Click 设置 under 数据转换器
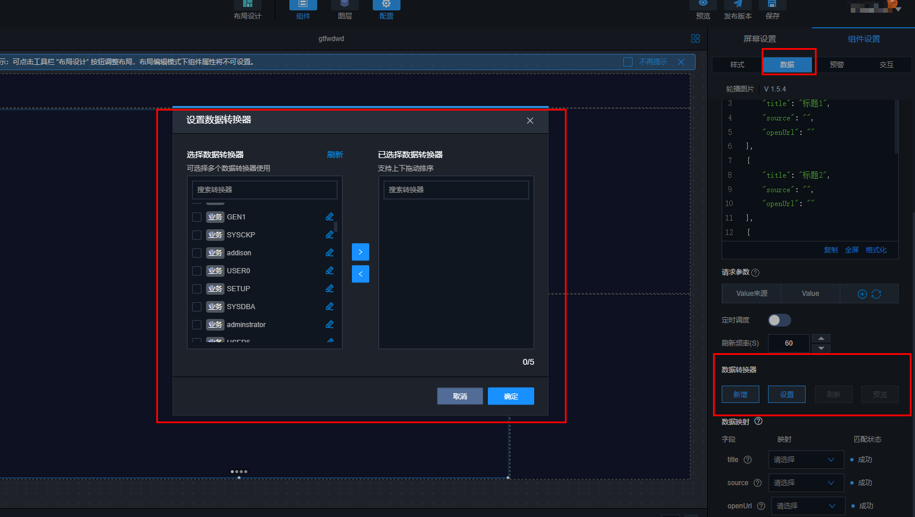Image resolution: width=915 pixels, height=517 pixels. pyautogui.click(x=787, y=394)
